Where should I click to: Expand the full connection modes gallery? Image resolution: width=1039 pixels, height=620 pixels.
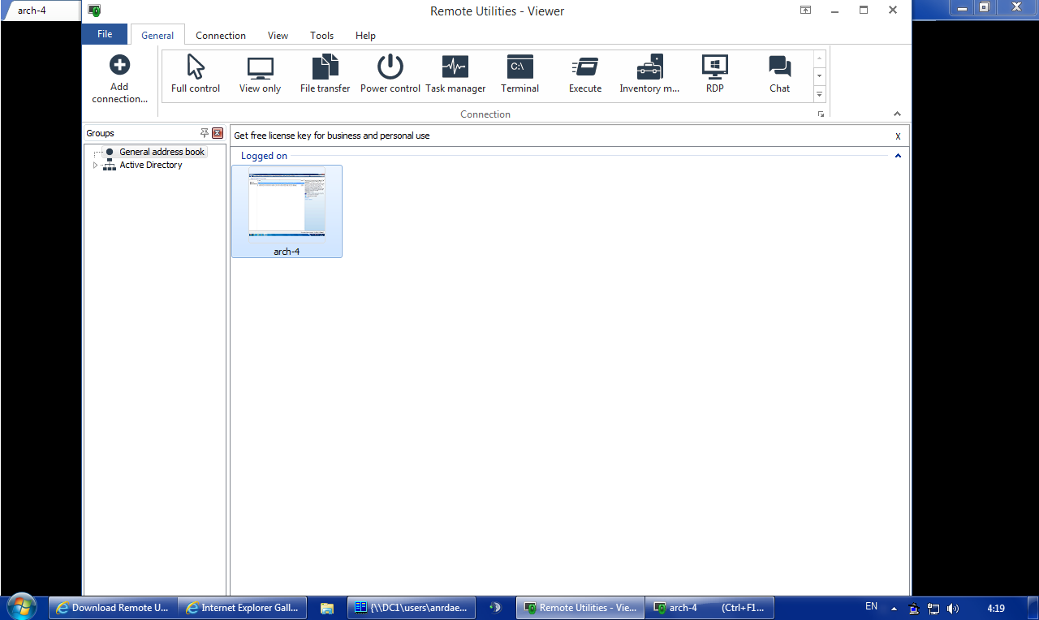(820, 95)
